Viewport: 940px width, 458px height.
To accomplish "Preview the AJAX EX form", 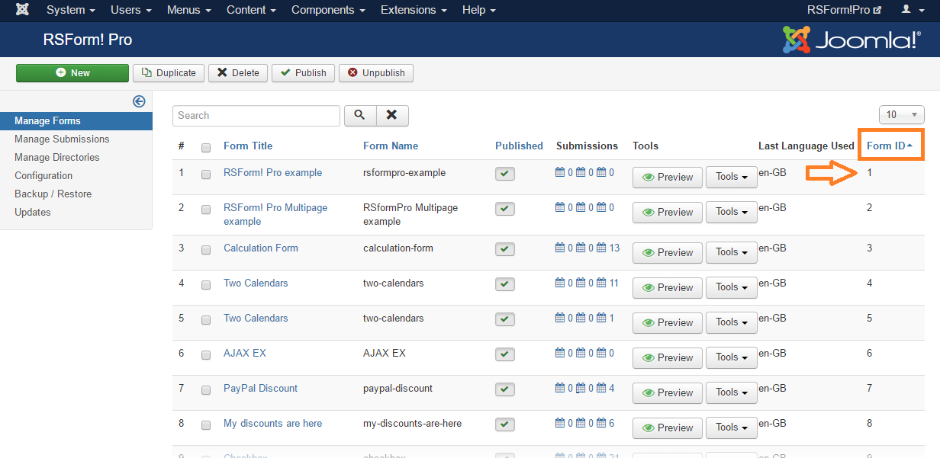I will click(x=668, y=357).
